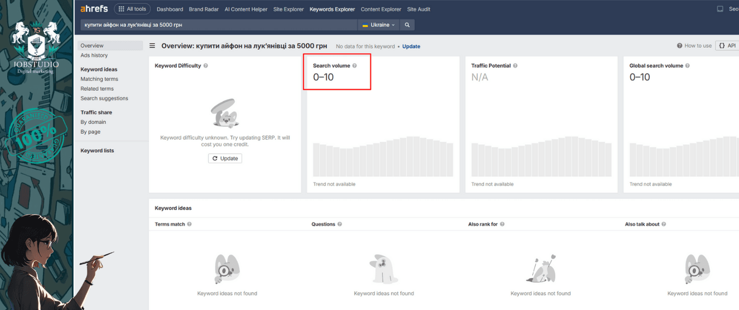Screen dimensions: 739x310
Task: Click the Search volume trend chart
Action: [x=383, y=156]
